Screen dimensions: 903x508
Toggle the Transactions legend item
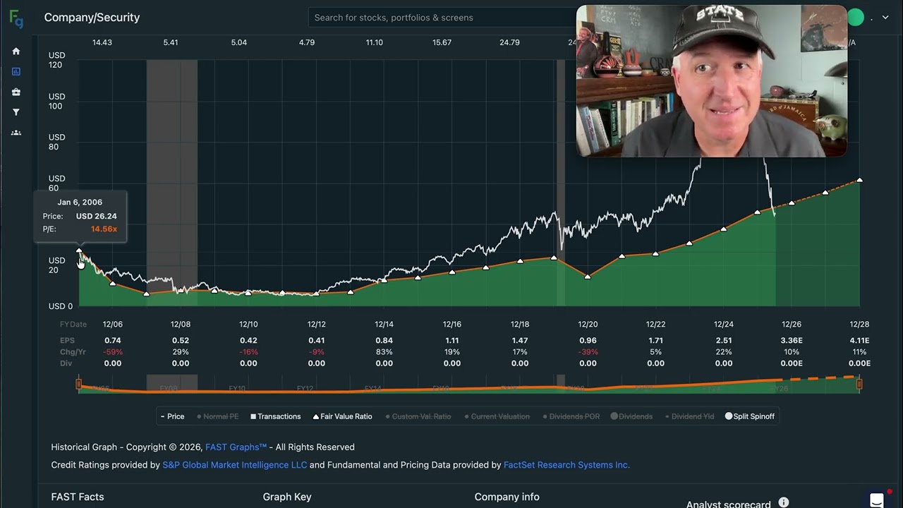point(276,416)
